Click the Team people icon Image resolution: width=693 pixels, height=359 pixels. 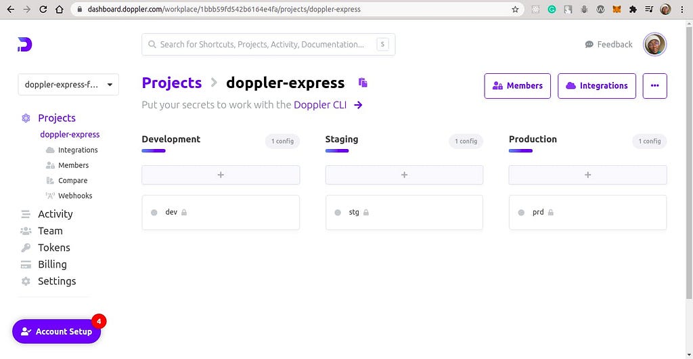(26, 231)
